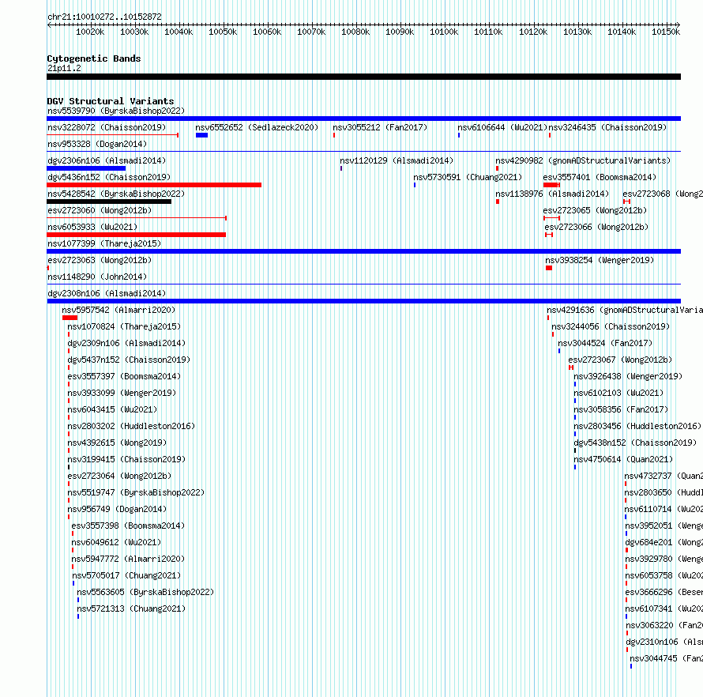Screen dimensions: 703x697
Task: Click the red bar under dgv5436n152 (Chaisson2019)
Action: pyautogui.click(x=154, y=185)
